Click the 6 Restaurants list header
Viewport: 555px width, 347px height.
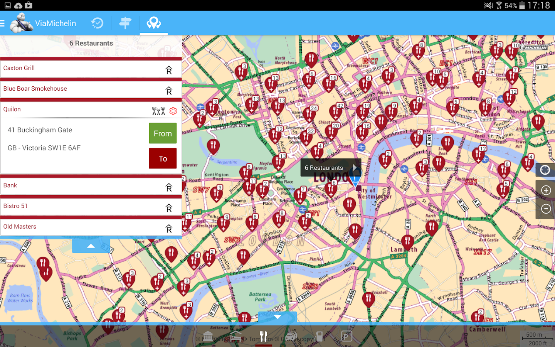[x=91, y=44]
